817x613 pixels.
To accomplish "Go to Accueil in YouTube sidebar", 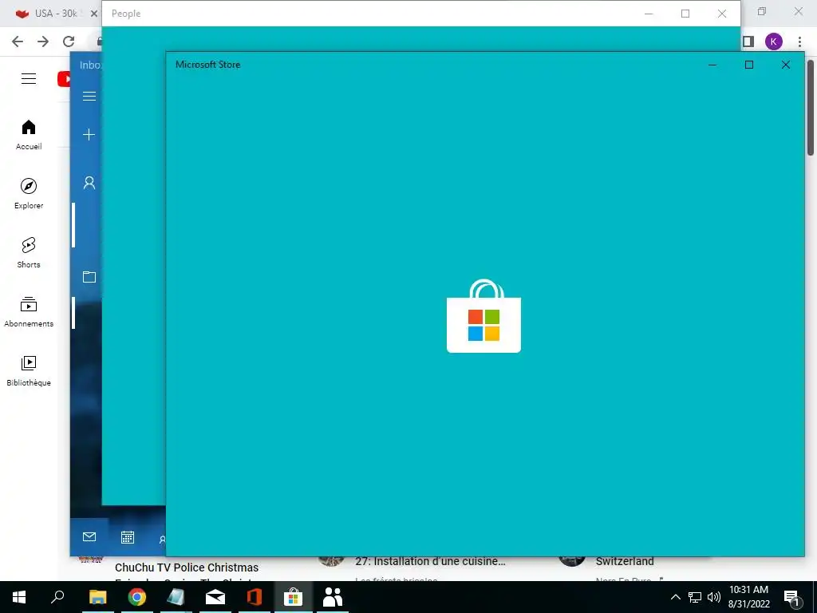I will (x=29, y=135).
